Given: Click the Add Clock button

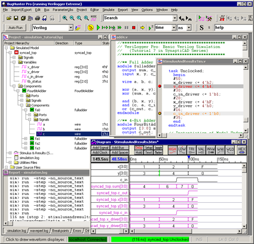Looking at the screenshot, I should pos(100,152).
